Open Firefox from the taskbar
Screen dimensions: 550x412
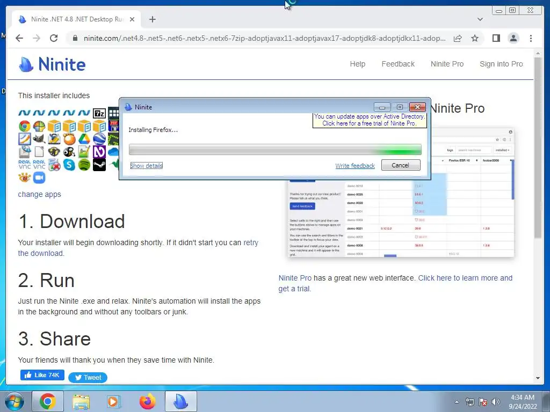coord(147,401)
